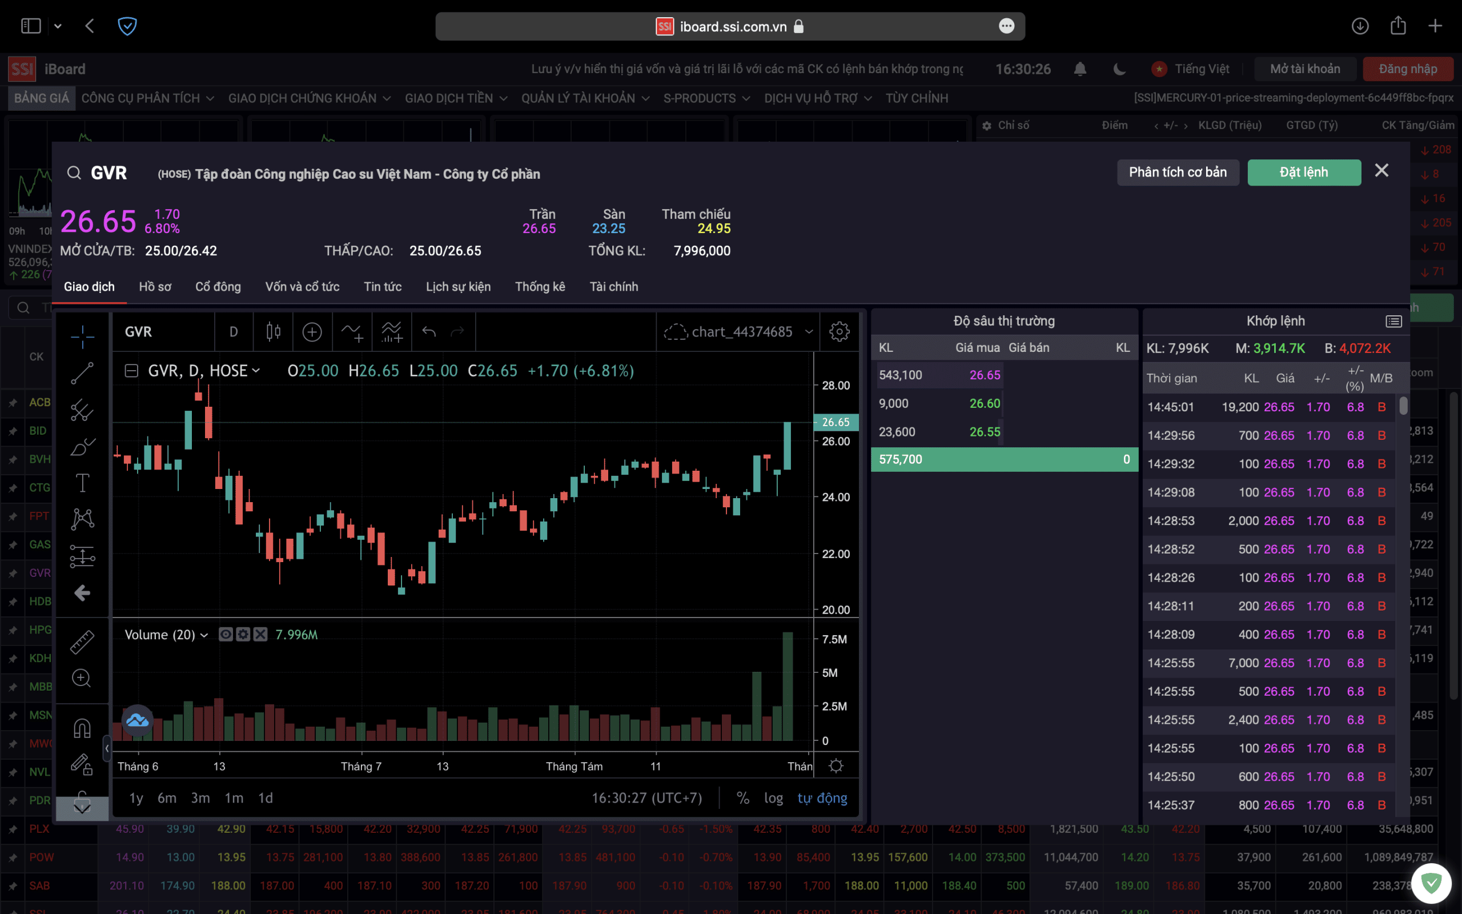The image size is (1462, 914).
Task: Switch to the Hồ sơ tab
Action: (x=155, y=287)
